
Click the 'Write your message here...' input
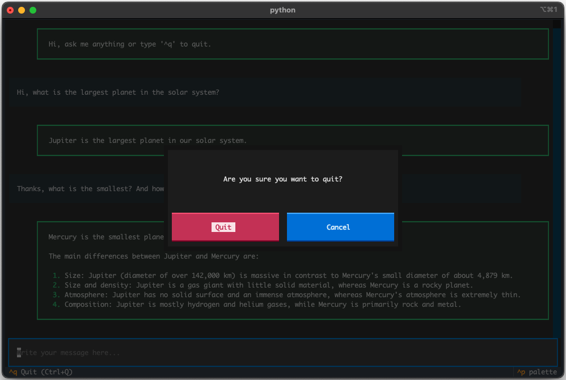coord(282,353)
